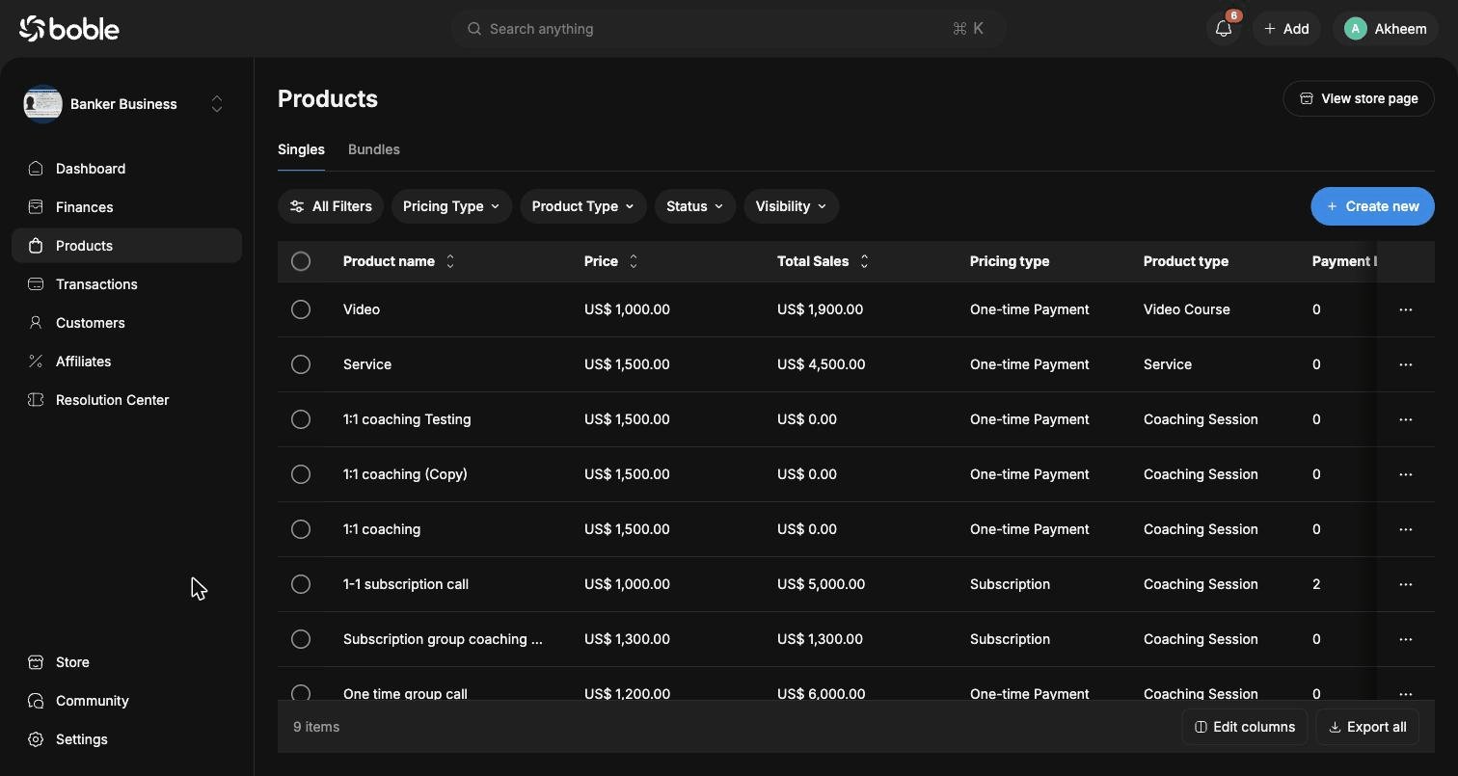Open Customers in sidebar
The width and height of the screenshot is (1458, 776).
[126, 323]
